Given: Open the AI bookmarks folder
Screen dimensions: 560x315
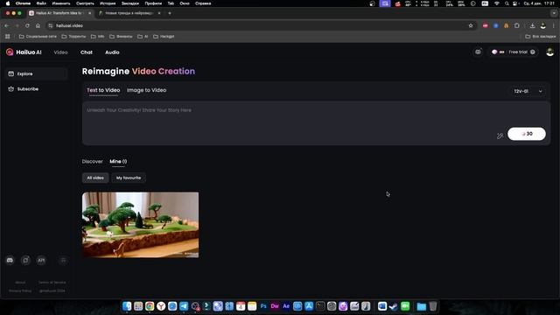Looking at the screenshot, I should 143,37.
